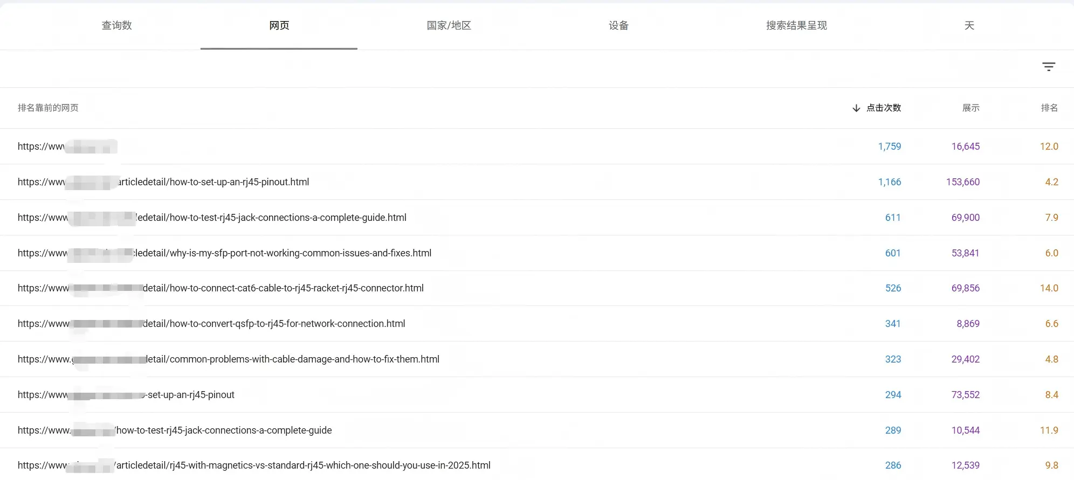This screenshot has height=480, width=1074.
Task: Click the 排名靠前的网页 column header
Action: (48, 108)
